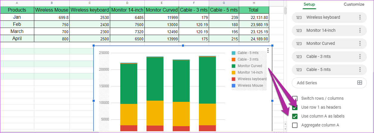Image resolution: width=374 pixels, height=133 pixels.
Task: Tick the Aggregate column A checkbox
Action: (295, 125)
